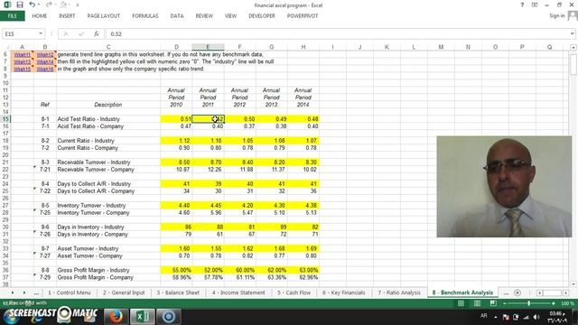This screenshot has width=578, height=325.
Task: Select Asset Turnover Industry 1.69 cell
Action: click(x=303, y=248)
